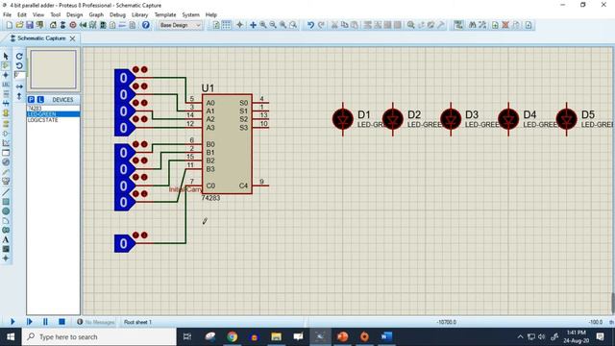Select the 2D box drawing tool
615x346 pixels.
(6, 202)
